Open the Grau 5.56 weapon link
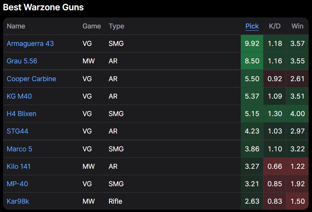 click(22, 61)
